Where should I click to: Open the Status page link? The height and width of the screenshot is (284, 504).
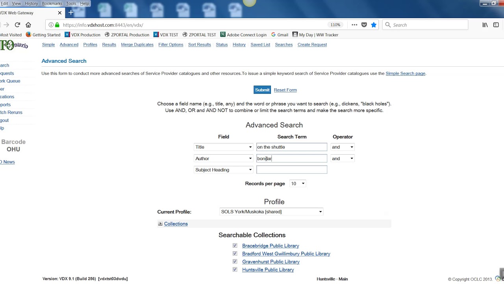coord(222,45)
